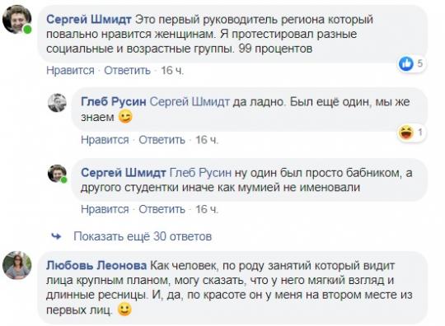The image size is (445, 326).
Task: Click the laughing reaction icon on Глеб Русин's reply
Action: point(406,133)
